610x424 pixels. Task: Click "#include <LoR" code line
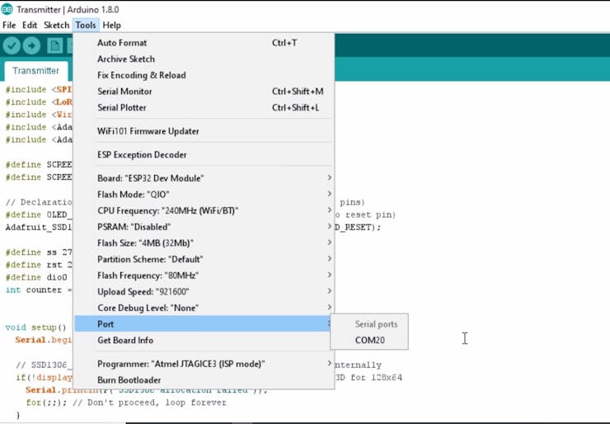39,102
